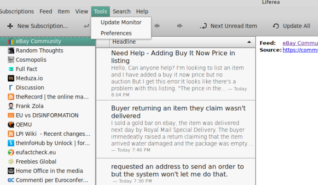This screenshot has height=185, width=318.
Task: Click the QEMU feed icon
Action: (x=11, y=124)
